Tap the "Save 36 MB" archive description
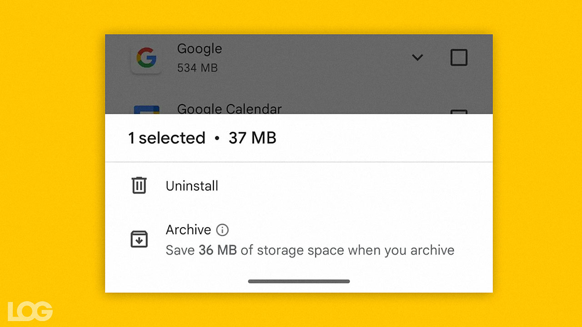Screen dimensions: 582x327 310,250
